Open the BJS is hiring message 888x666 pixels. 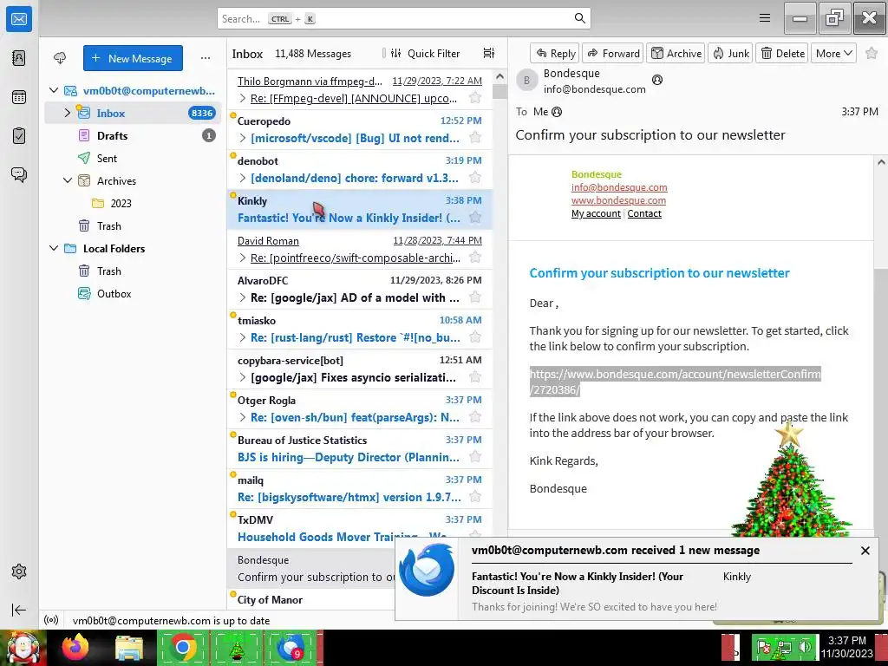[x=360, y=448]
